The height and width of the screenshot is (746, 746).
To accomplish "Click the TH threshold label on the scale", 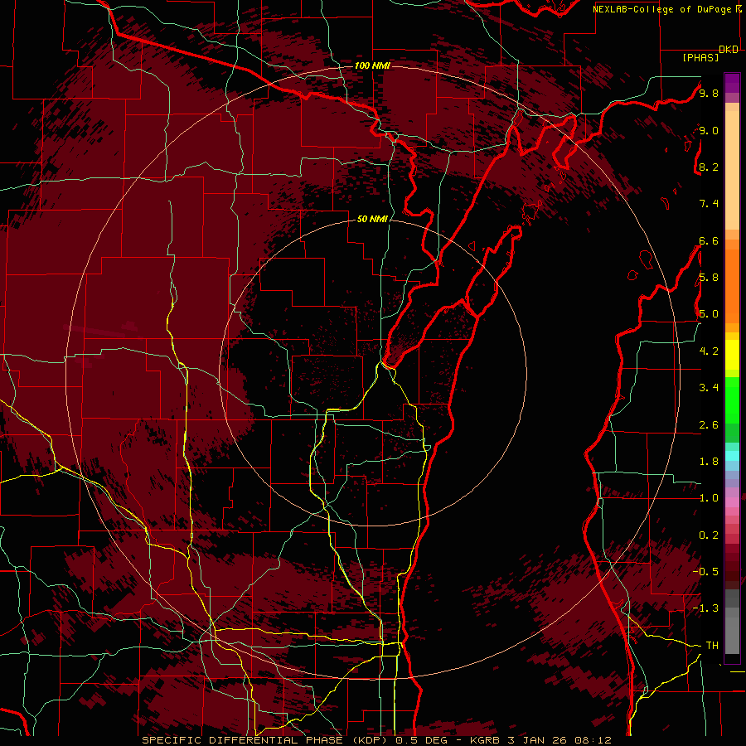I will (x=712, y=646).
